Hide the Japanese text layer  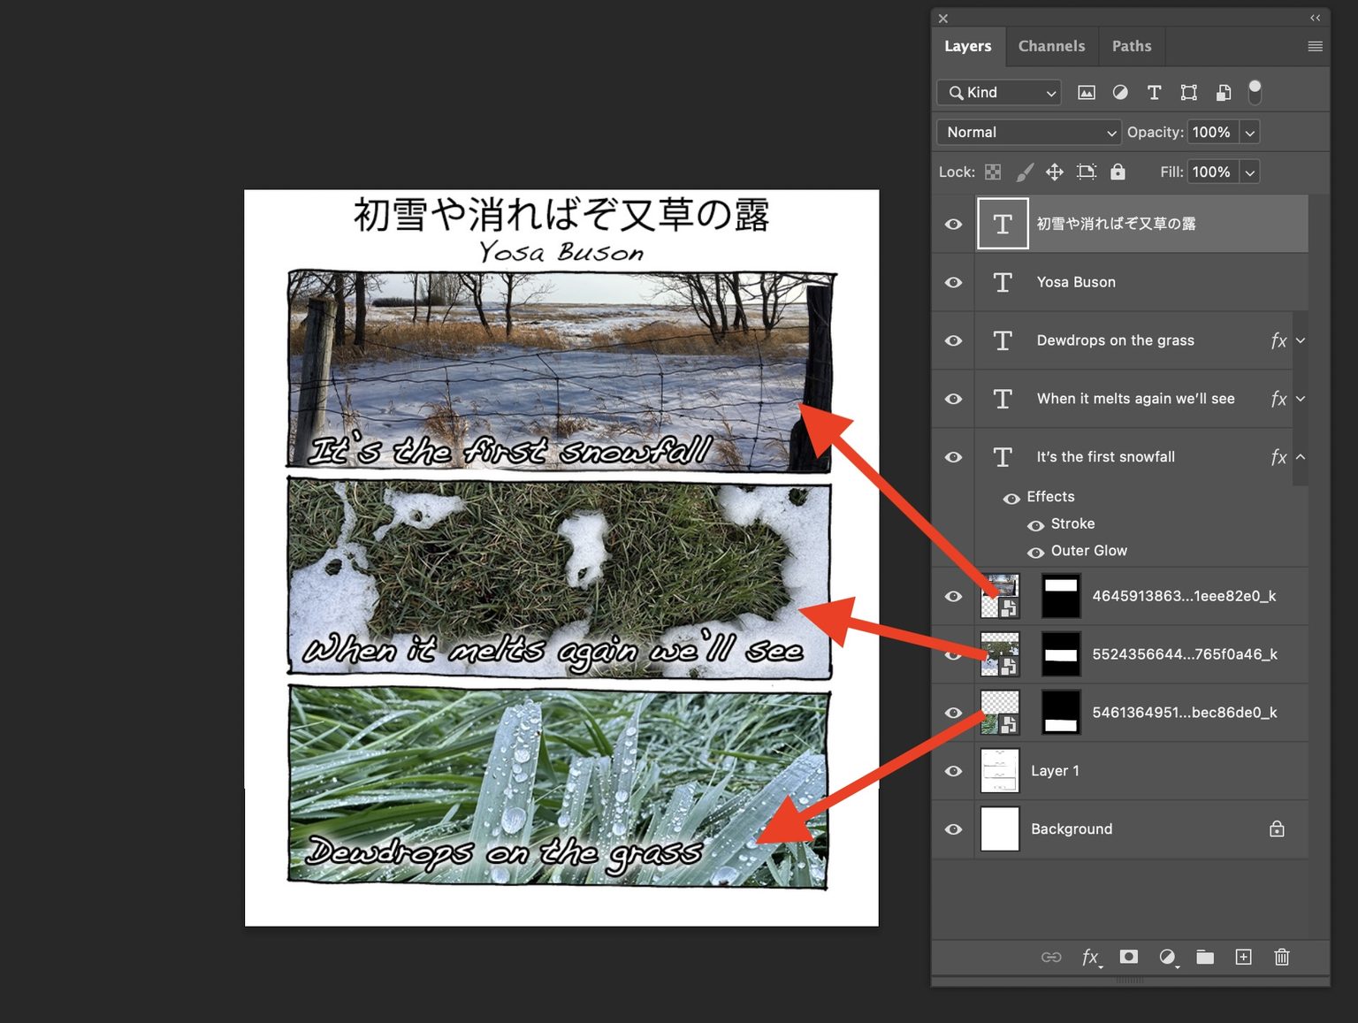[953, 224]
